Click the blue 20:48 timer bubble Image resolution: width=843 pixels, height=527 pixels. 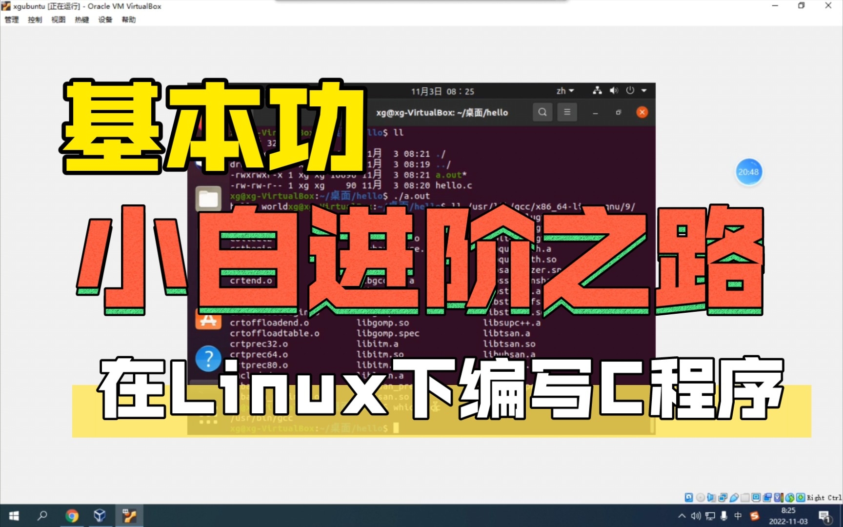(x=748, y=172)
